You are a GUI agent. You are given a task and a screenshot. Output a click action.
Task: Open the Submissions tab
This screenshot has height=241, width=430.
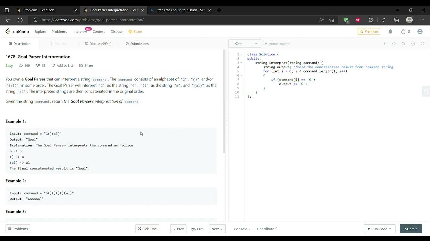pyautogui.click(x=137, y=44)
